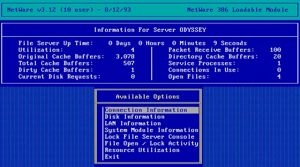This screenshot has height=167, width=300.
Task: Click the 0 Hours uptime value
Action: pyautogui.click(x=151, y=43)
